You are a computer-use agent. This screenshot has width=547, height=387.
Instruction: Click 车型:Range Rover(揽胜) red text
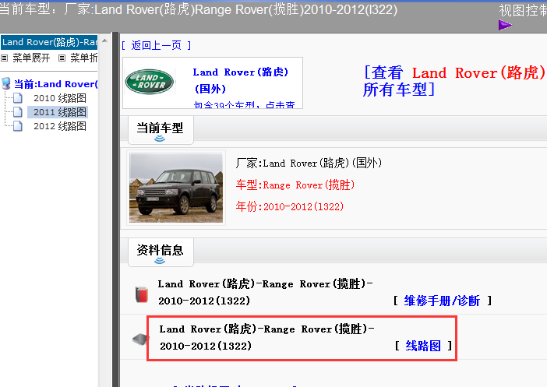[295, 185]
